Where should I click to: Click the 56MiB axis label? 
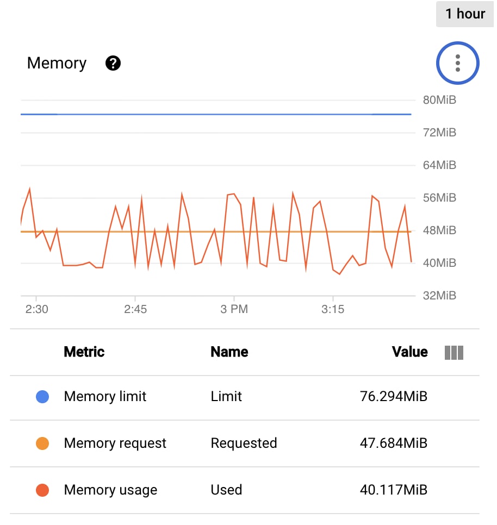click(x=439, y=198)
